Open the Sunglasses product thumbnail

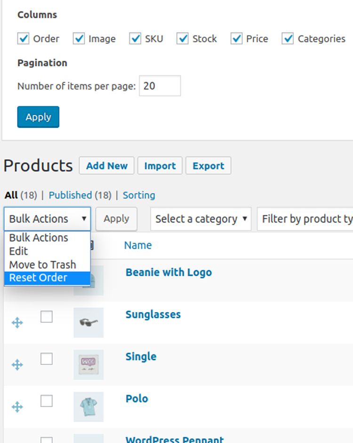tap(88, 323)
